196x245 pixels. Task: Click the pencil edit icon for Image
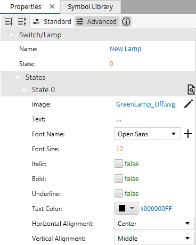tap(188, 104)
